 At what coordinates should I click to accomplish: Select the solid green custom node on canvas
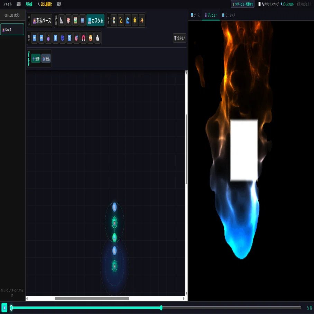pyautogui.click(x=114, y=238)
